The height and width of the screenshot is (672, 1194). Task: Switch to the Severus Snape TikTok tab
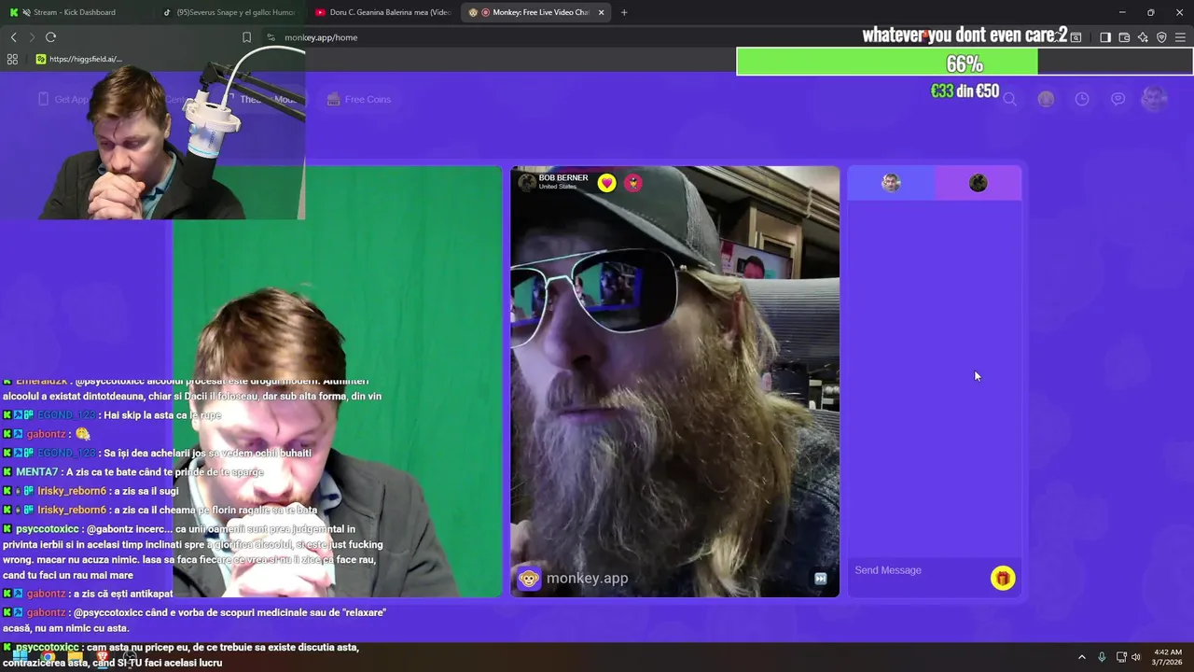229,12
